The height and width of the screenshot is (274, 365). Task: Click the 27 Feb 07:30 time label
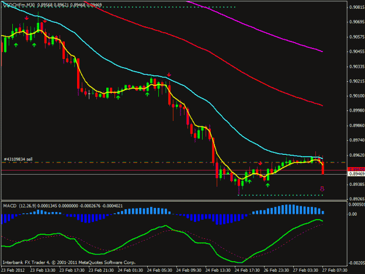pos(335,270)
